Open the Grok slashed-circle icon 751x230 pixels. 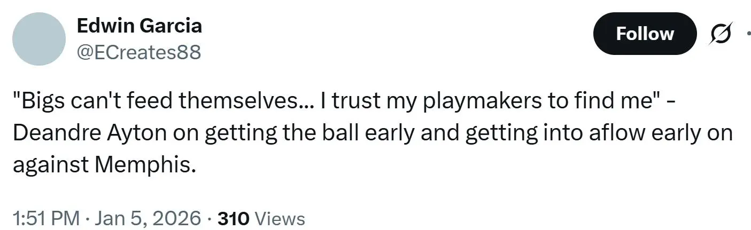pyautogui.click(x=721, y=34)
